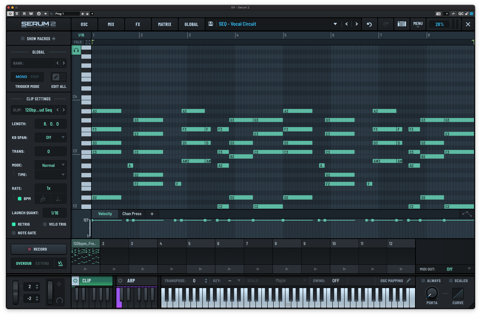
Task: Open the preset browser list icon
Action: coord(401,24)
